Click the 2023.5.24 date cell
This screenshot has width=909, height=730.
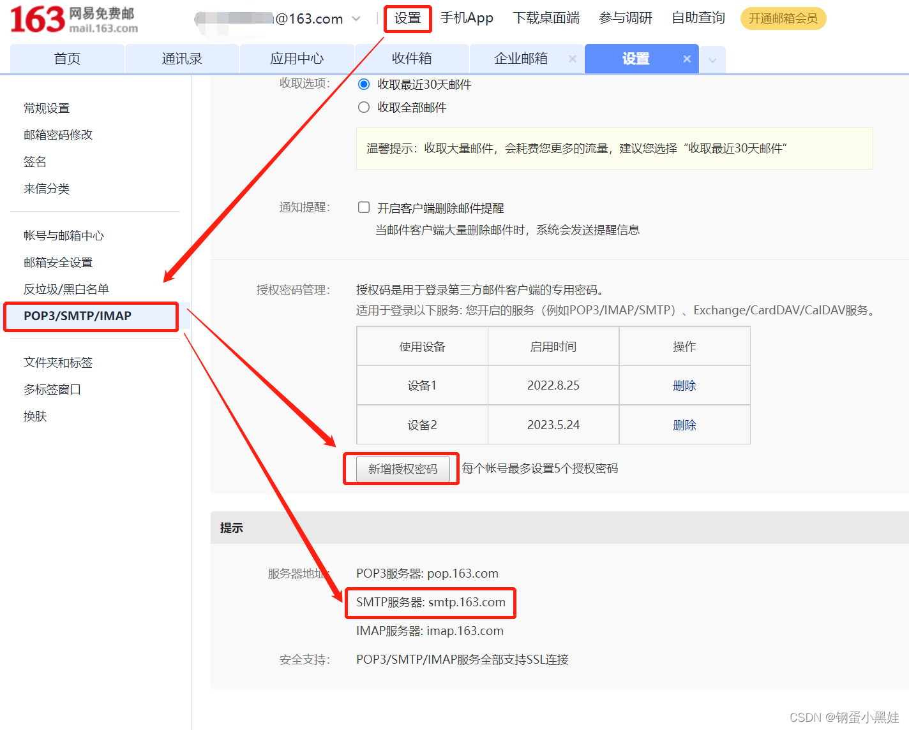(553, 425)
